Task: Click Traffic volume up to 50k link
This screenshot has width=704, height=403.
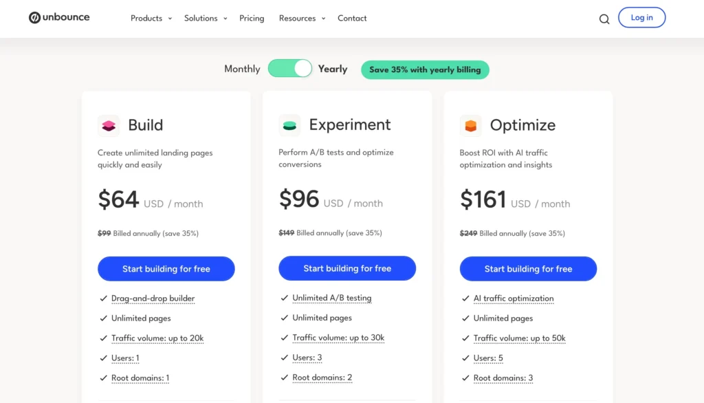Action: tap(519, 338)
